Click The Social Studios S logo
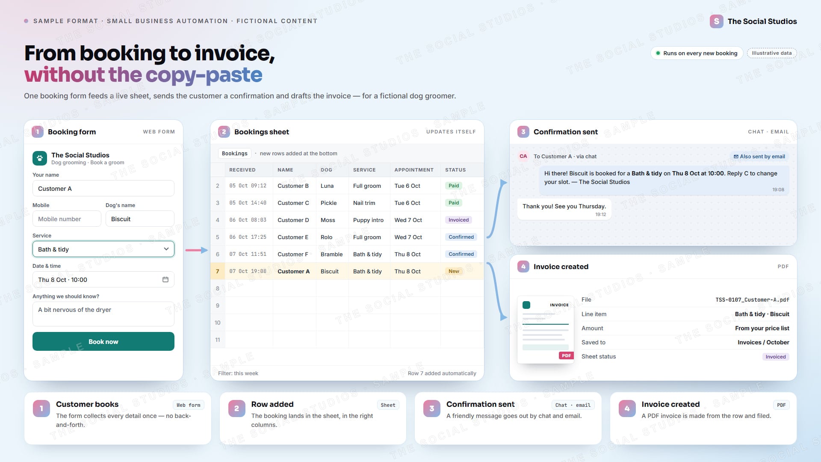 (x=717, y=21)
